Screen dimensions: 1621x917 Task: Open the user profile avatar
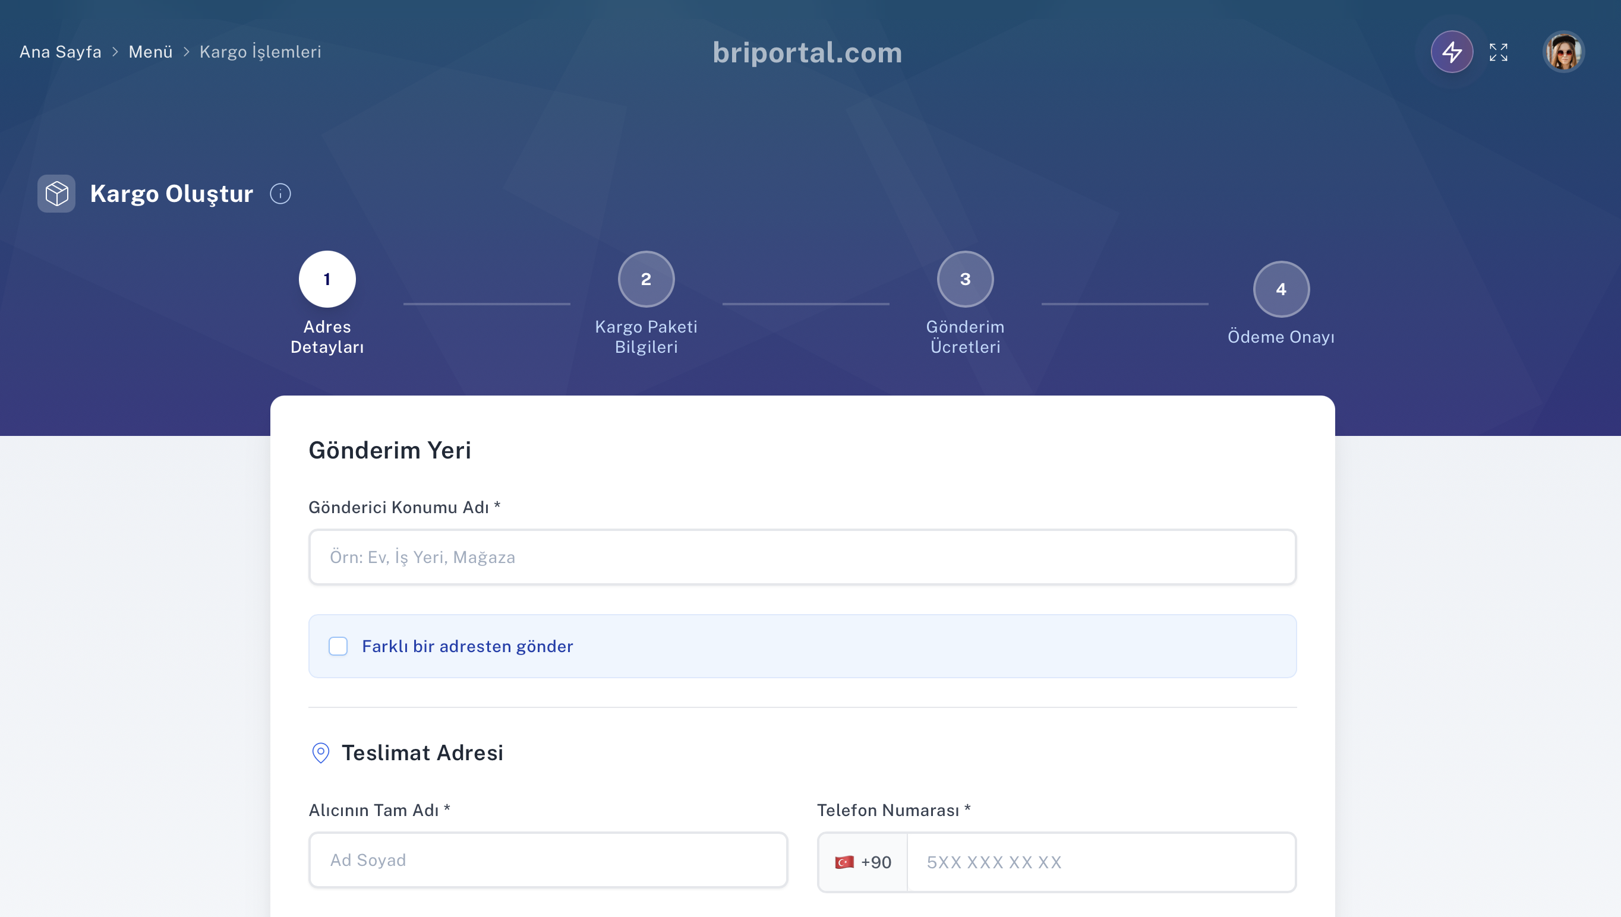(x=1563, y=52)
